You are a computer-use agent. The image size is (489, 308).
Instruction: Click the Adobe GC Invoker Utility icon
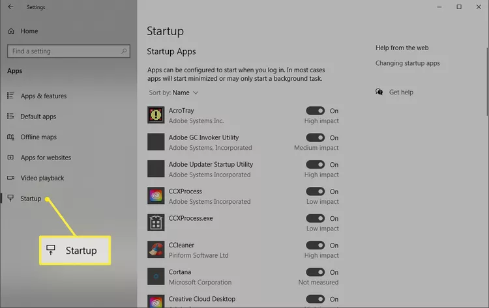(156, 142)
